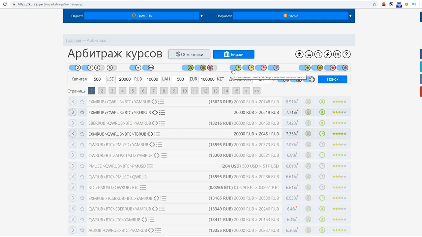Toggle the yellow clock medium-speed filter
The image size is (422, 237).
(x=248, y=67)
